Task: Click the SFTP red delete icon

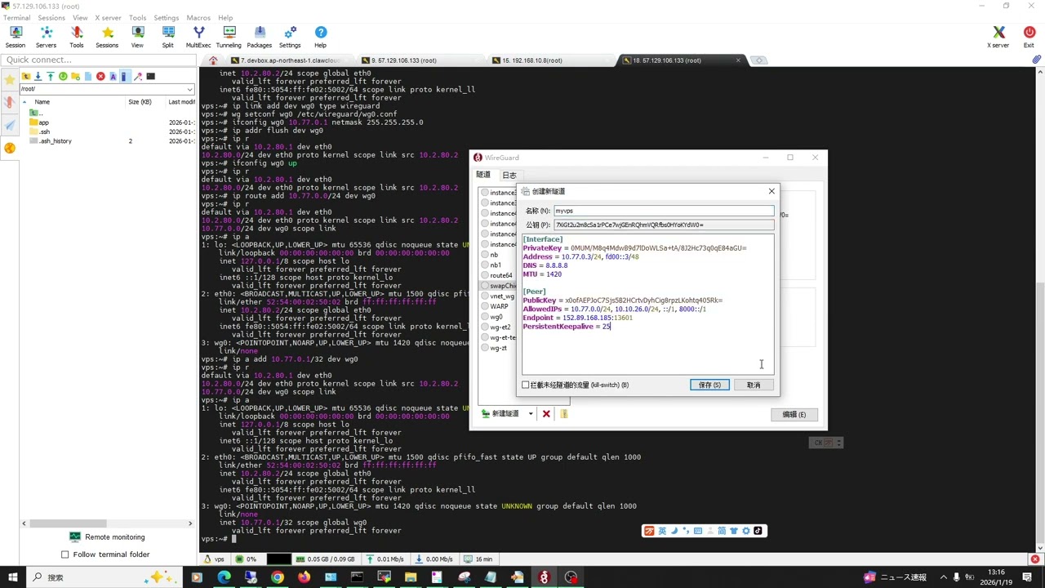Action: pyautogui.click(x=100, y=77)
